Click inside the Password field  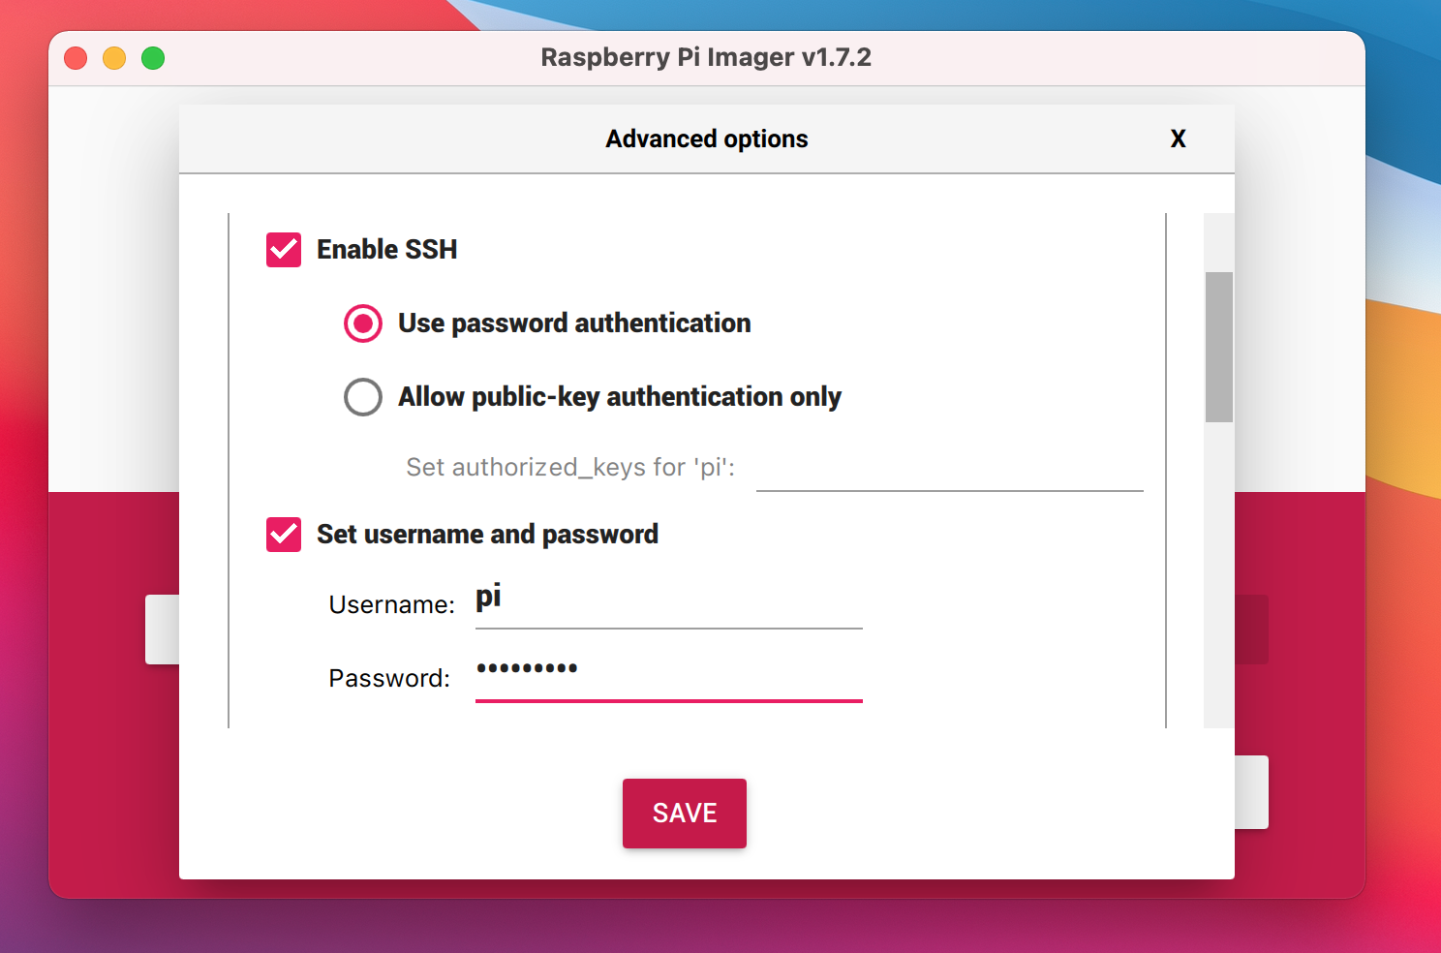coord(668,676)
